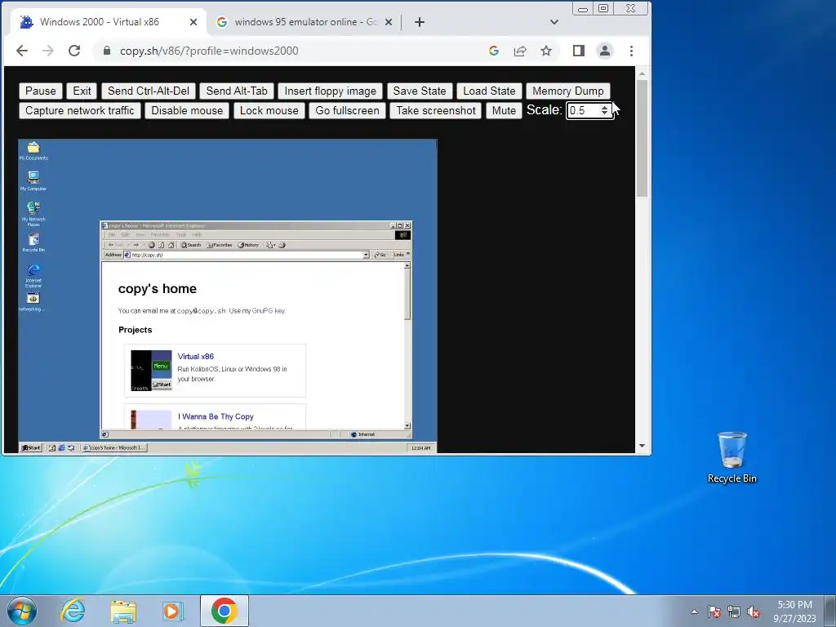
Task: Click the Lock mouse button
Action: (269, 110)
